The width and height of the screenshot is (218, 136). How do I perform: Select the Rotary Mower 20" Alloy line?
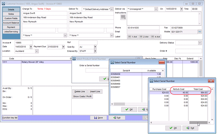(46, 62)
